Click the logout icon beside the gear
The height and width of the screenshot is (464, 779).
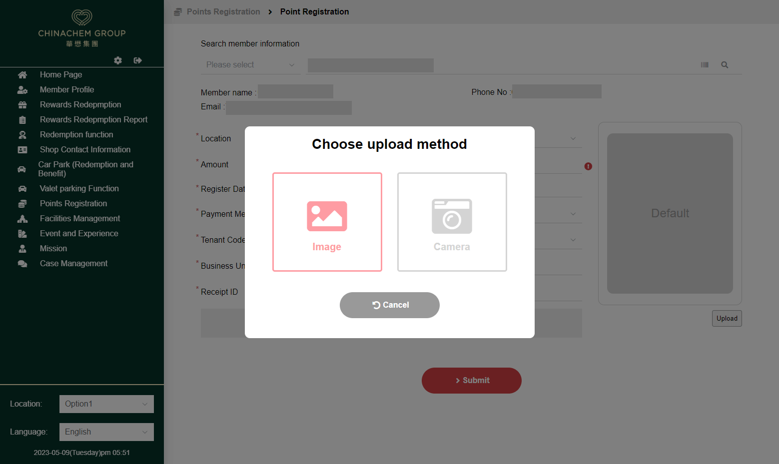[138, 60]
